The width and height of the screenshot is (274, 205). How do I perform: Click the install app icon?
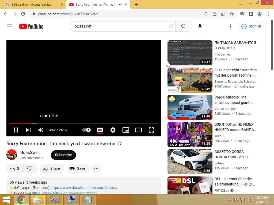[x=214, y=14]
